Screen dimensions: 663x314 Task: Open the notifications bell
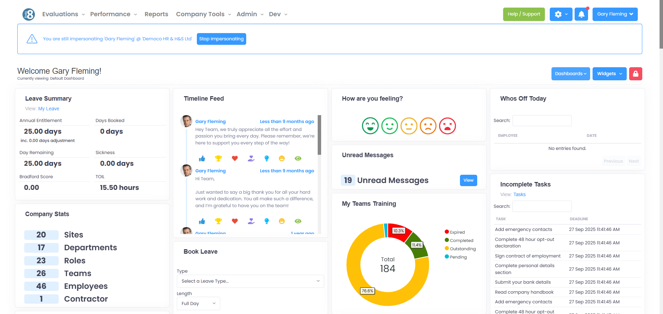(x=582, y=14)
